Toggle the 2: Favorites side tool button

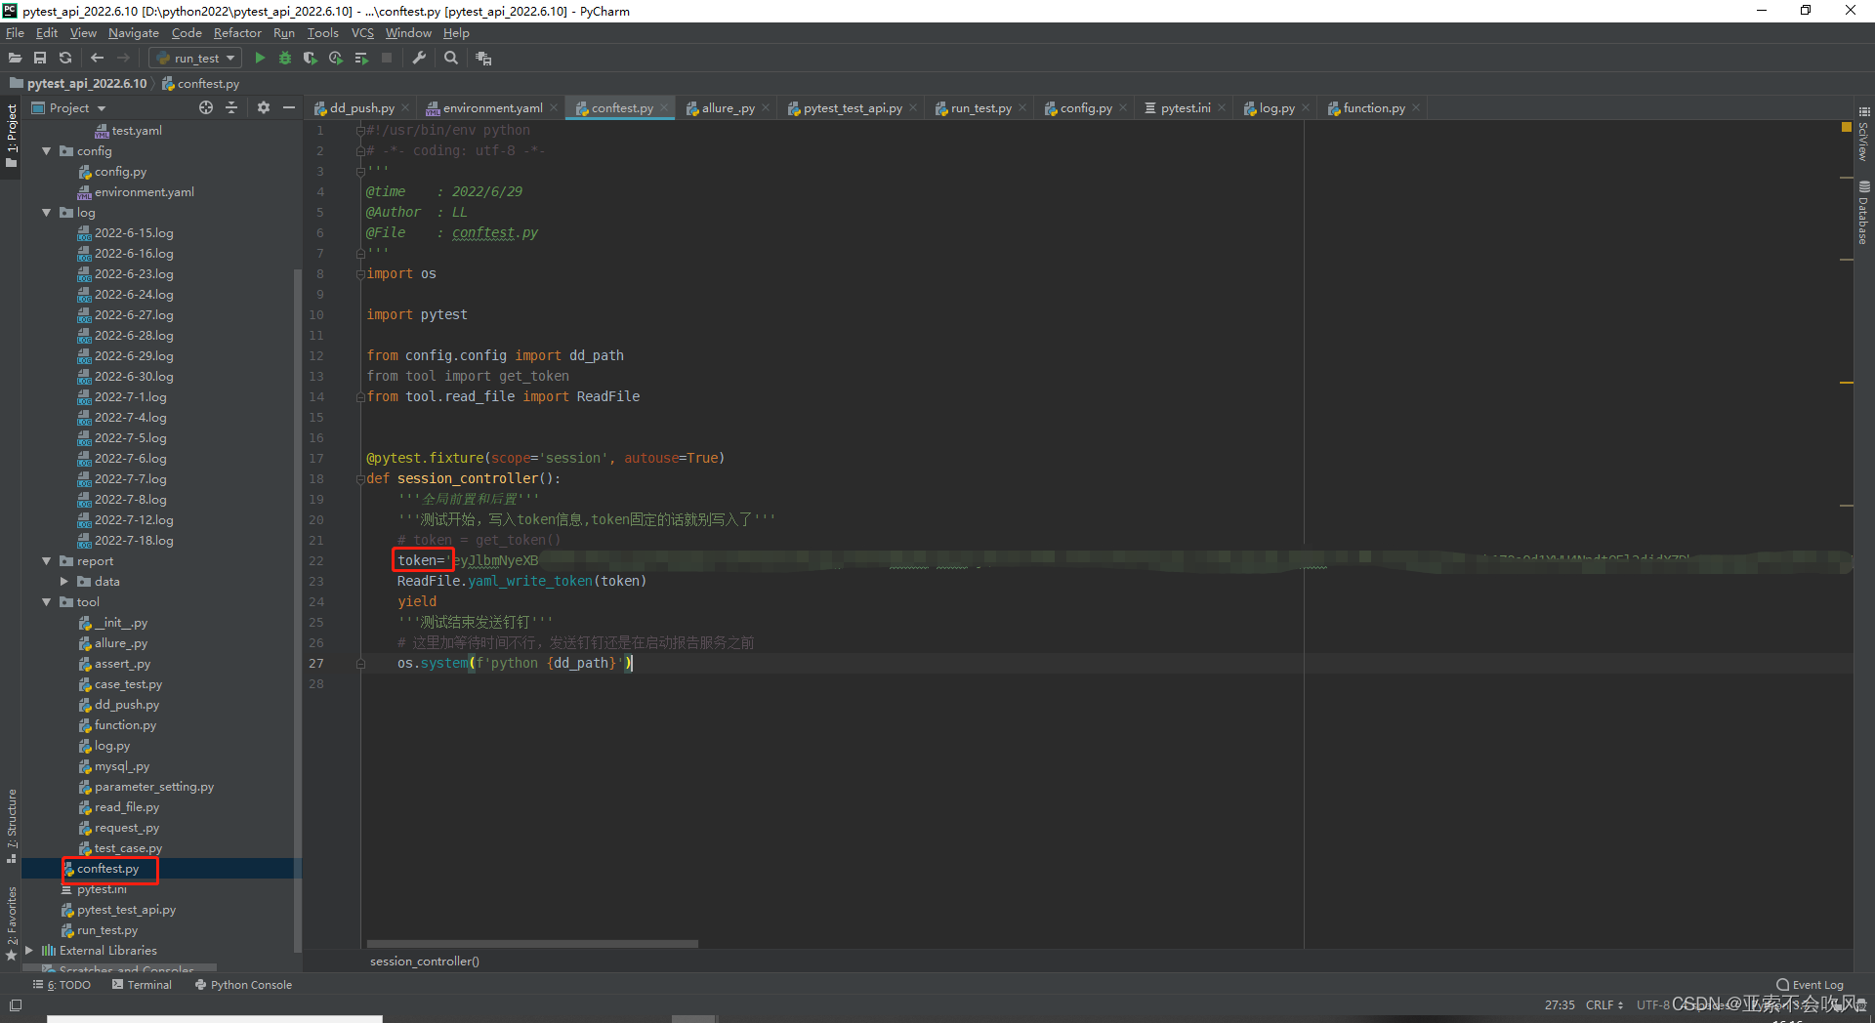tap(12, 923)
